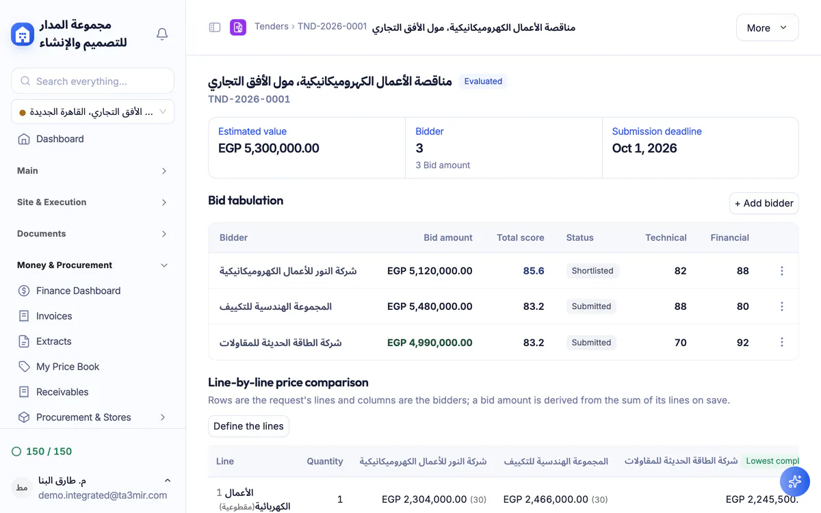Click bid amount EGP 5,120,000.00
The height and width of the screenshot is (513, 821).
(430, 271)
